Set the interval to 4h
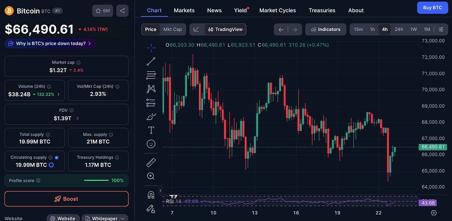Viewport: 452px width, 221px height. (385, 30)
